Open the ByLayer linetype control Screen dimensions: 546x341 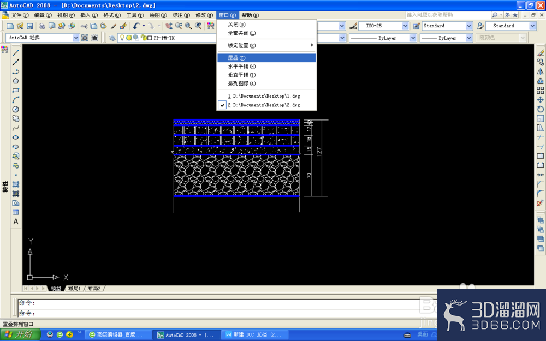(382, 38)
